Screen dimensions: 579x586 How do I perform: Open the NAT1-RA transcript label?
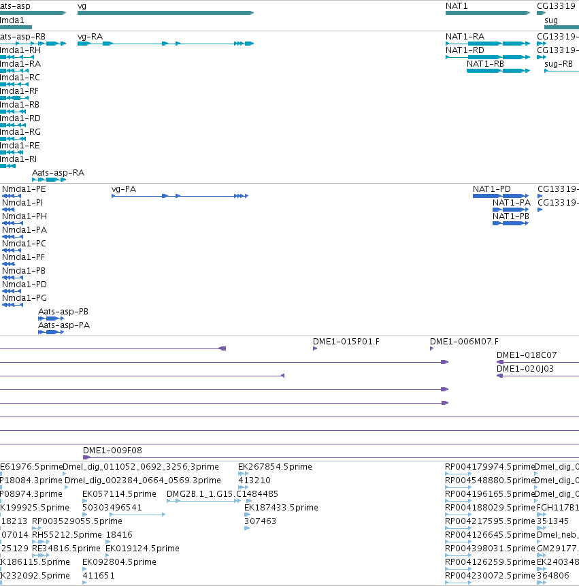[x=465, y=37]
